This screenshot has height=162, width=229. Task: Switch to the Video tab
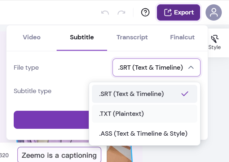click(x=32, y=37)
